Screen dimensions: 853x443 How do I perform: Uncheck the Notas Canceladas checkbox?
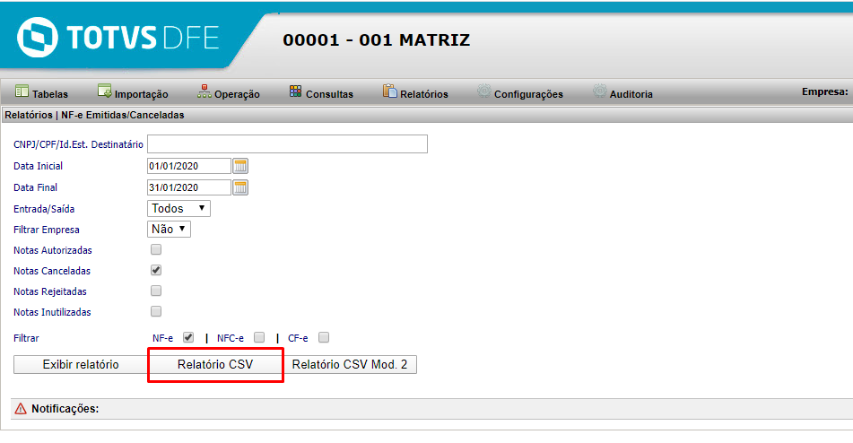[156, 270]
